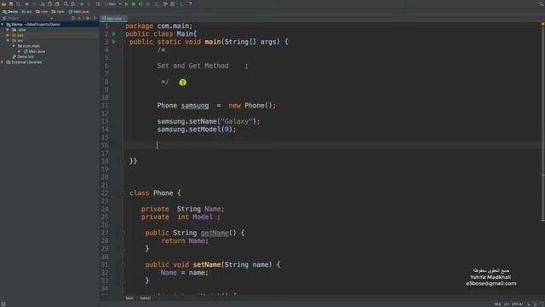Expand the Main.java file arrow
Image resolution: width=545 pixels, height=307 pixels.
click(x=19, y=51)
